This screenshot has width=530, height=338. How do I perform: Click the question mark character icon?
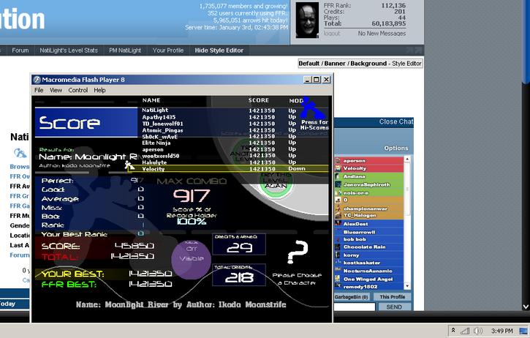pyautogui.click(x=297, y=252)
